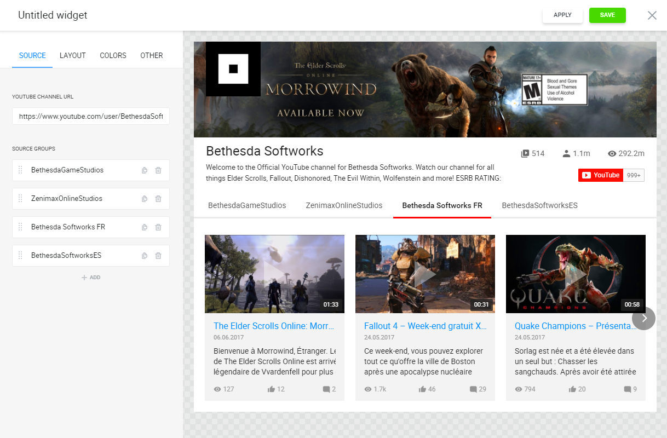The height and width of the screenshot is (438, 667).
Task: Click the Bethesda Softworks FR drag handle
Action: (20, 227)
